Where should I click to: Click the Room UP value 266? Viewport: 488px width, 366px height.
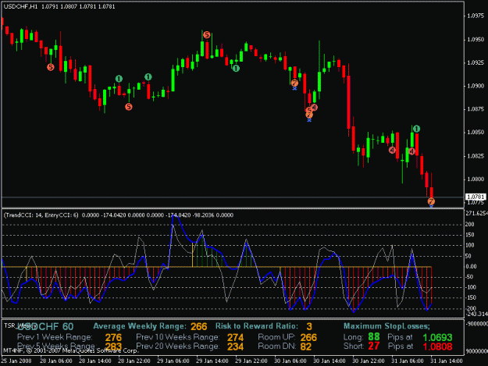click(x=308, y=337)
